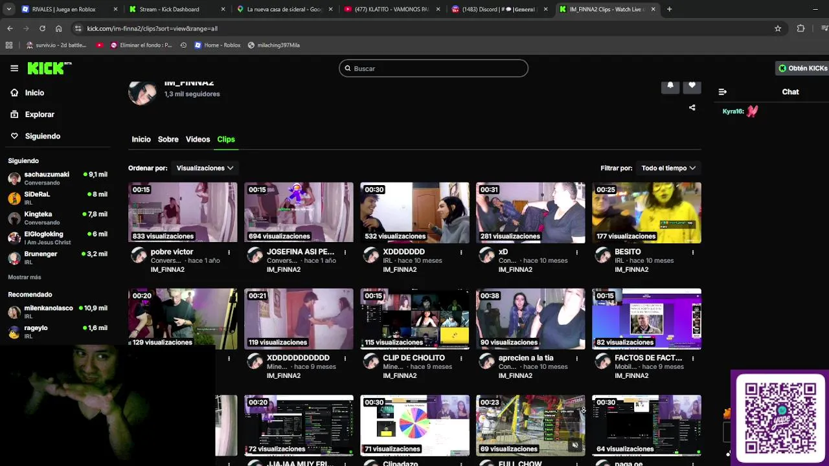This screenshot has height=466, width=829.
Task: Close the IM_FINNA2 Clips browser tab
Action: pyautogui.click(x=653, y=9)
